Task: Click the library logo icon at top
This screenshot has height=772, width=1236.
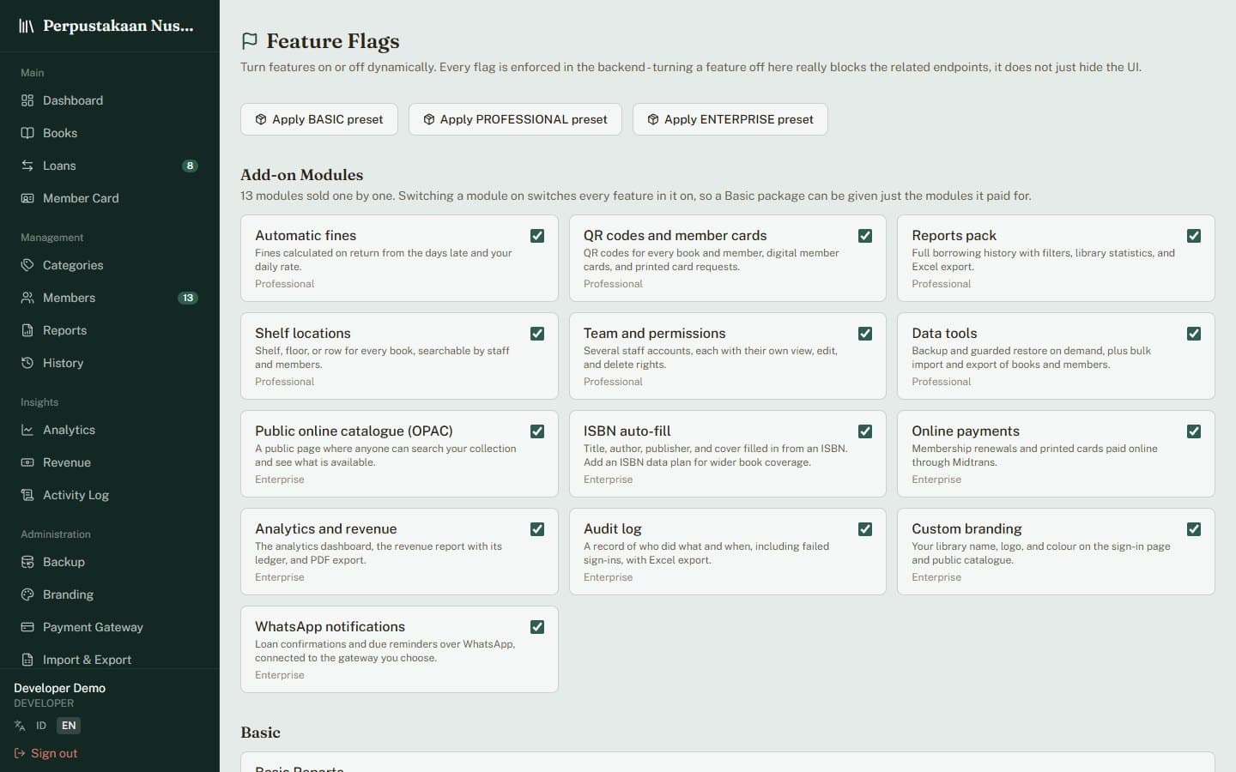Action: (x=27, y=26)
